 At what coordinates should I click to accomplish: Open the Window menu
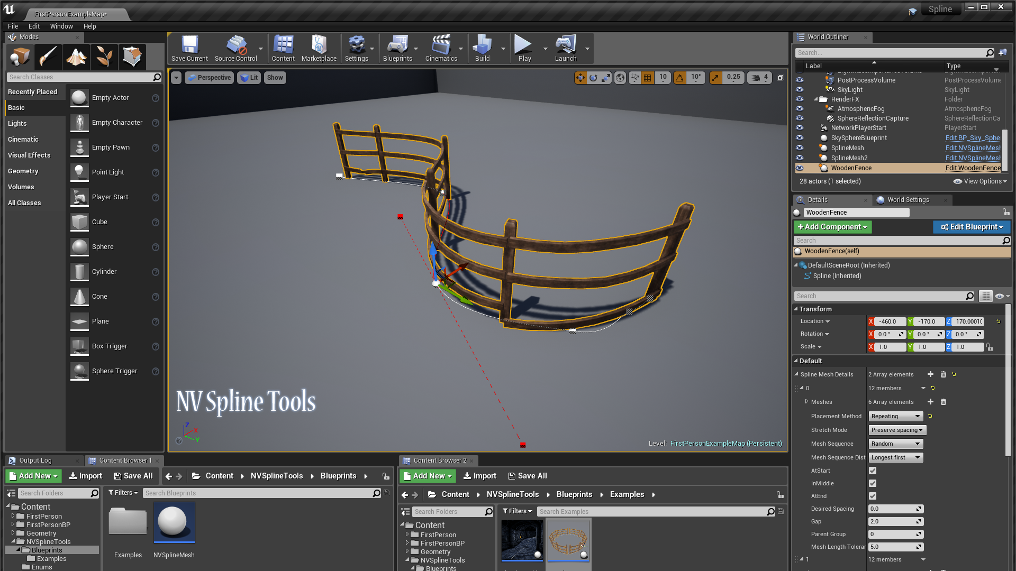coord(61,26)
